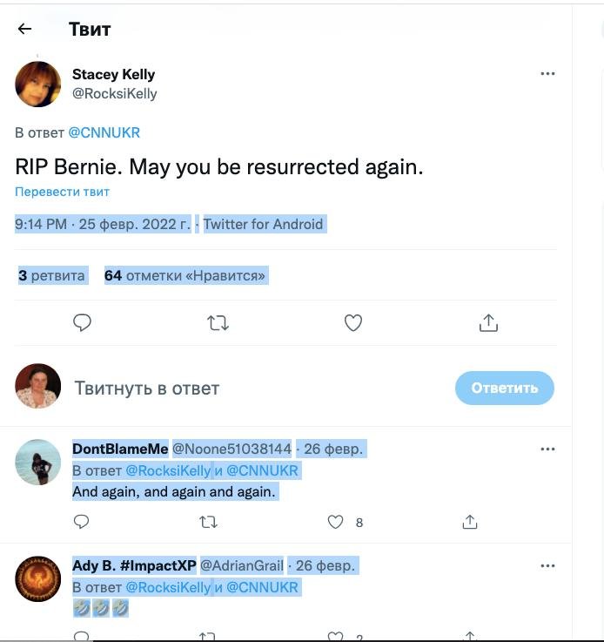Open Stacey Kelly's profile picture
The width and height of the screenshot is (604, 642).
[x=38, y=84]
